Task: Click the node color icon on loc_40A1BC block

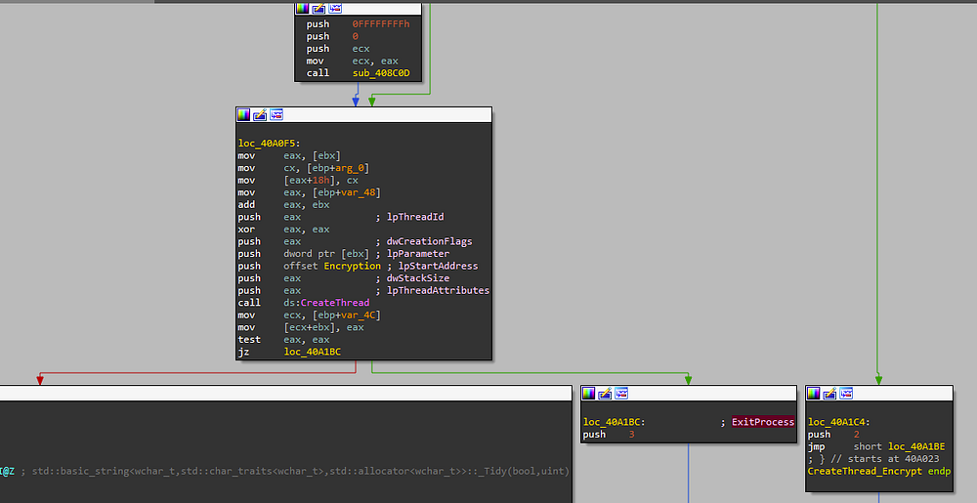Action: (588, 394)
